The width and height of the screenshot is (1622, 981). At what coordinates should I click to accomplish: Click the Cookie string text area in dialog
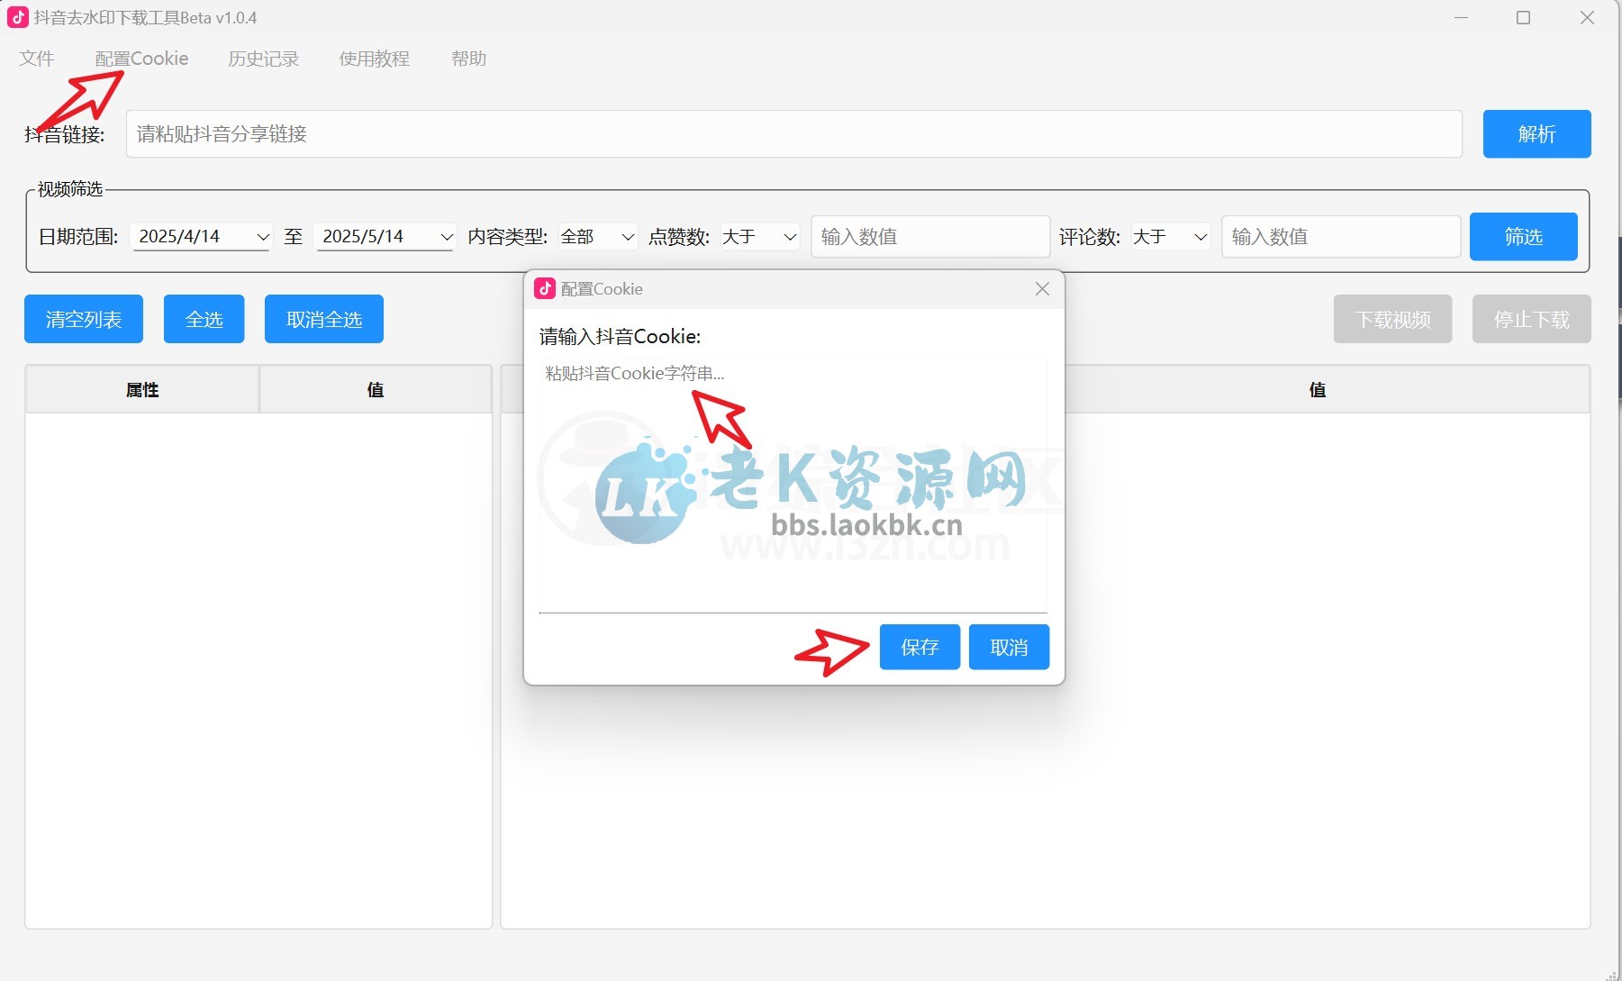793,485
